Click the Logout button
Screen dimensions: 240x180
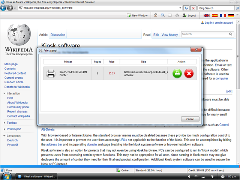coord(189,15)
